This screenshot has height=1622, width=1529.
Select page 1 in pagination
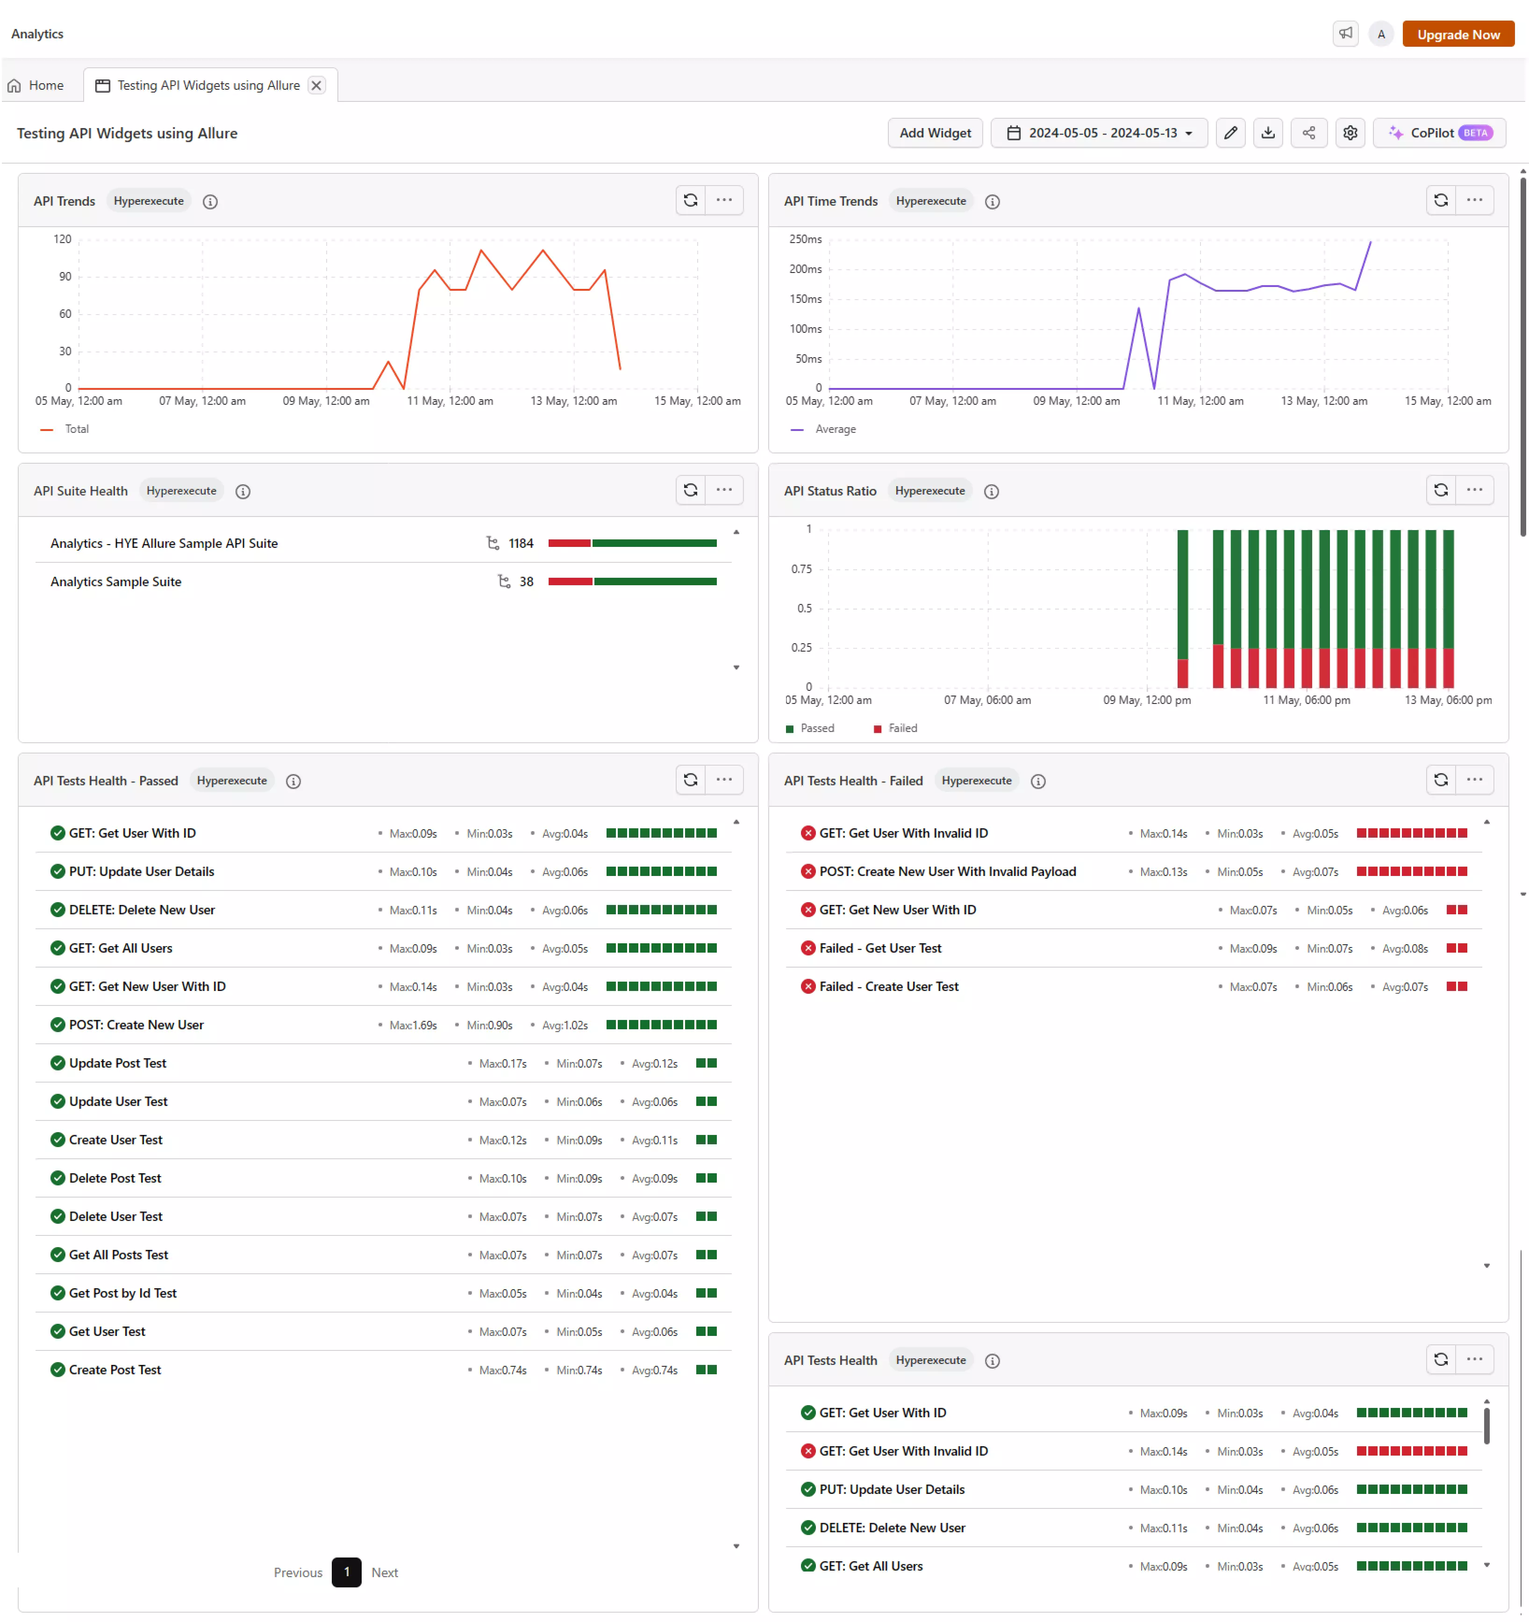(346, 1572)
